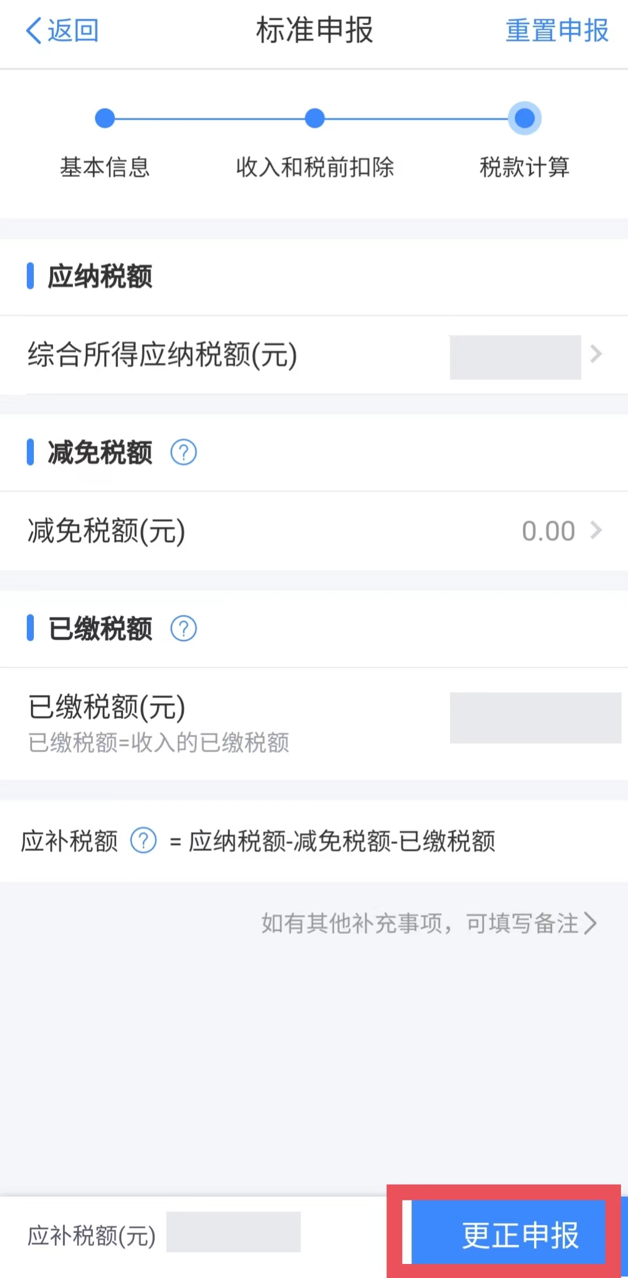This screenshot has height=1278, width=628.
Task: Tap the 基本信息 step label
Action: pos(105,167)
